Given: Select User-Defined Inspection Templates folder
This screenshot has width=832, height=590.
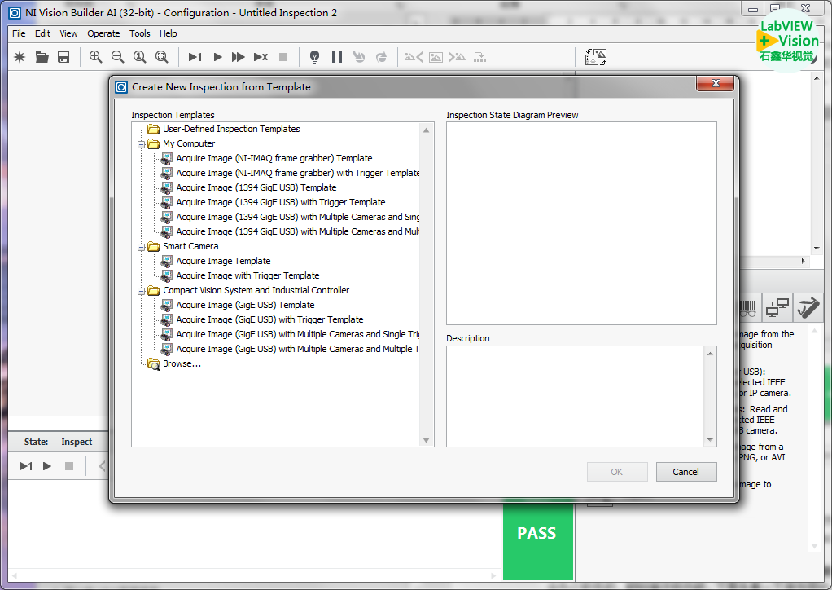Looking at the screenshot, I should coord(230,129).
